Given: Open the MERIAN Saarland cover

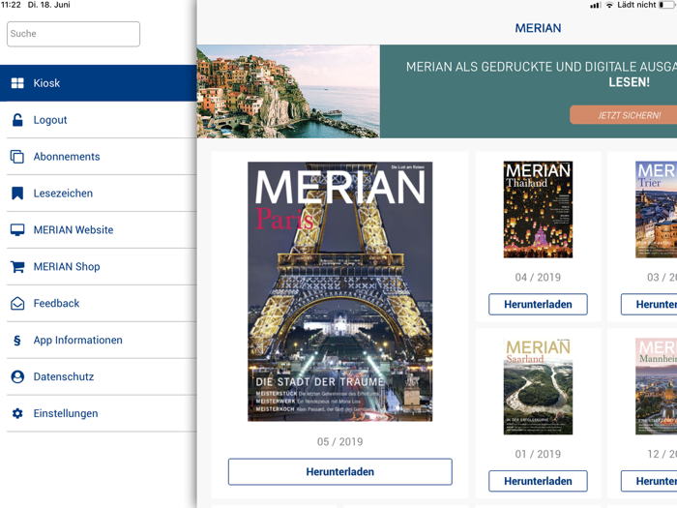Looking at the screenshot, I should pyautogui.click(x=538, y=387).
